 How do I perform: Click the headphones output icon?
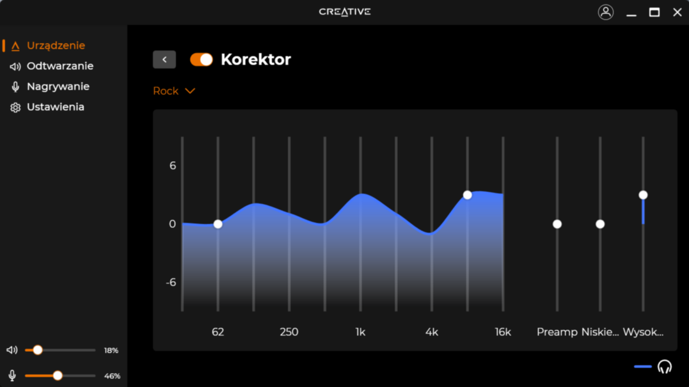[665, 367]
